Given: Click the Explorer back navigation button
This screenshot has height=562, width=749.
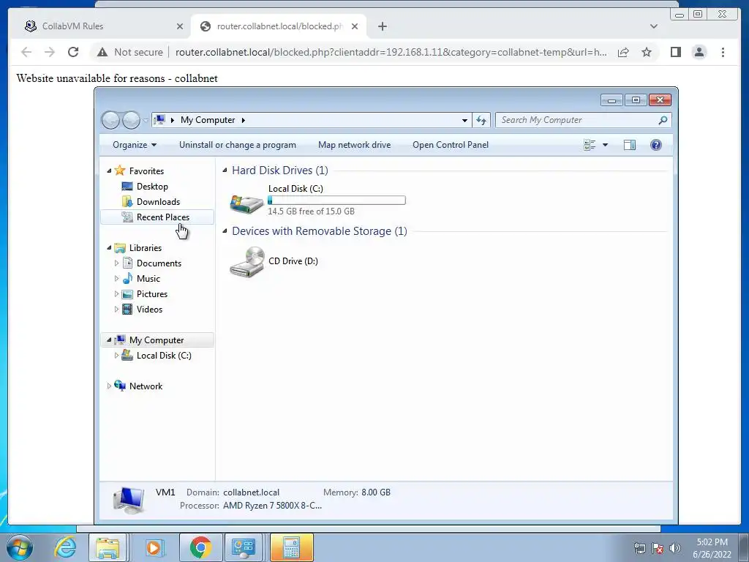Looking at the screenshot, I should tap(110, 120).
